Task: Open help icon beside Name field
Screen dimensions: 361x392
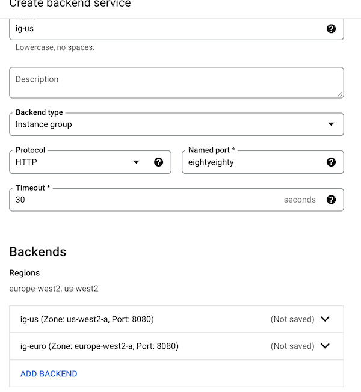Action: point(331,29)
